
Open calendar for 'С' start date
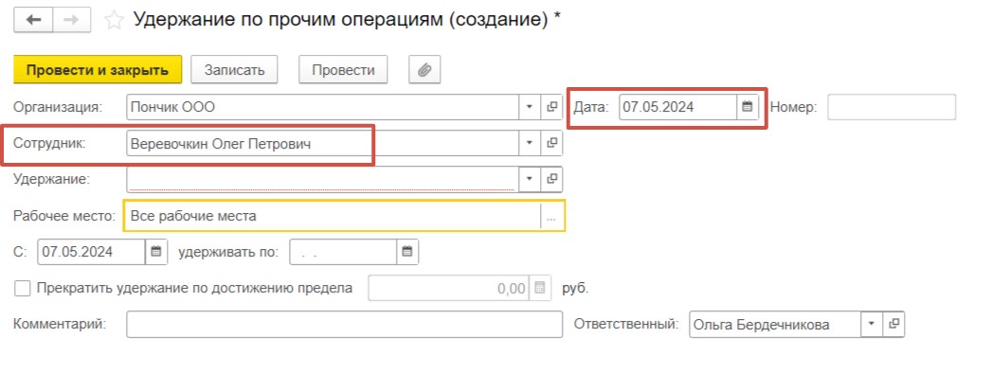[x=156, y=252]
